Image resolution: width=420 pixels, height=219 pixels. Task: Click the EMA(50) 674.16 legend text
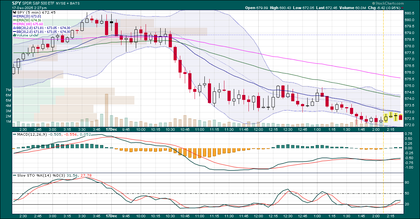tap(29, 20)
